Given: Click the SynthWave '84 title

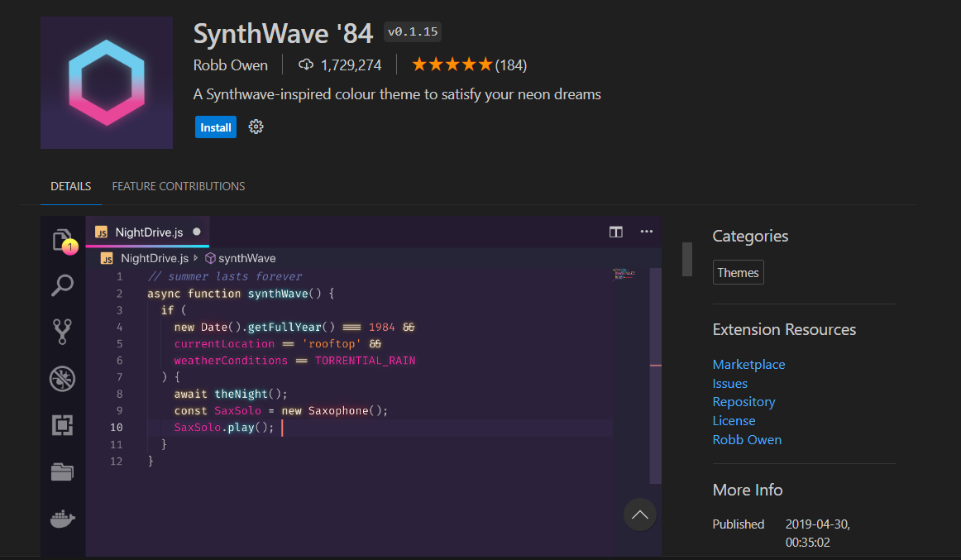Looking at the screenshot, I should 283,33.
